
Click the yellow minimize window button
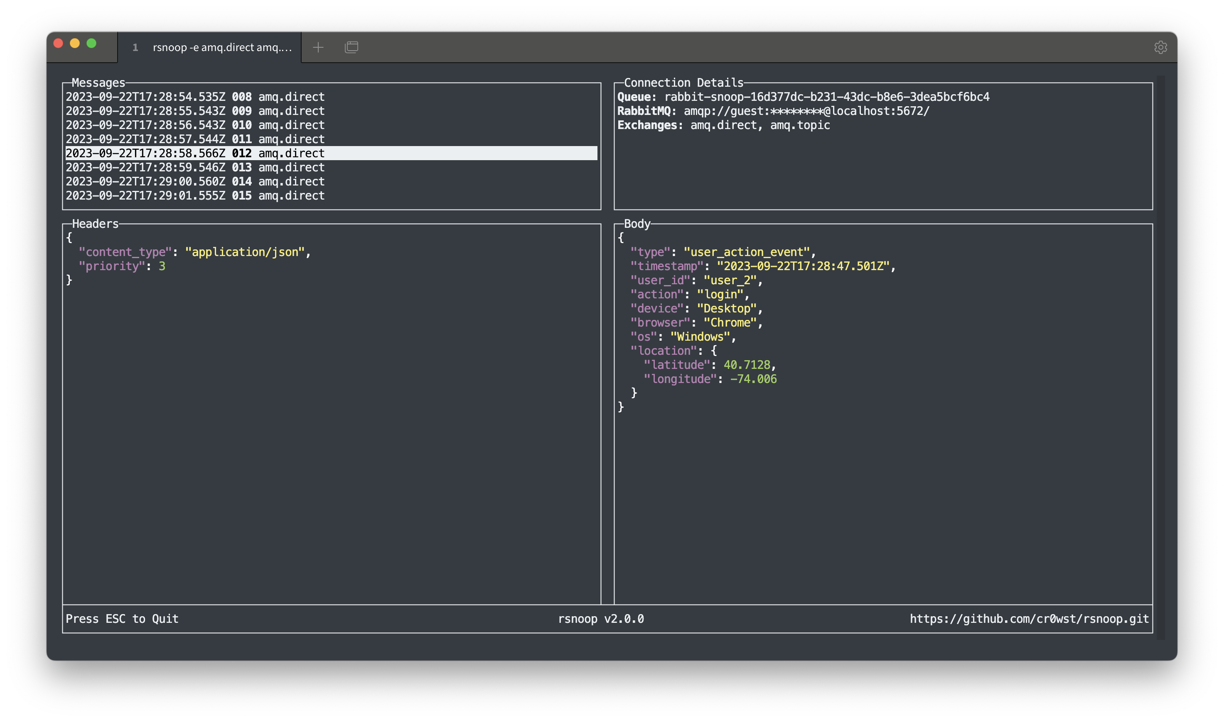(x=75, y=43)
